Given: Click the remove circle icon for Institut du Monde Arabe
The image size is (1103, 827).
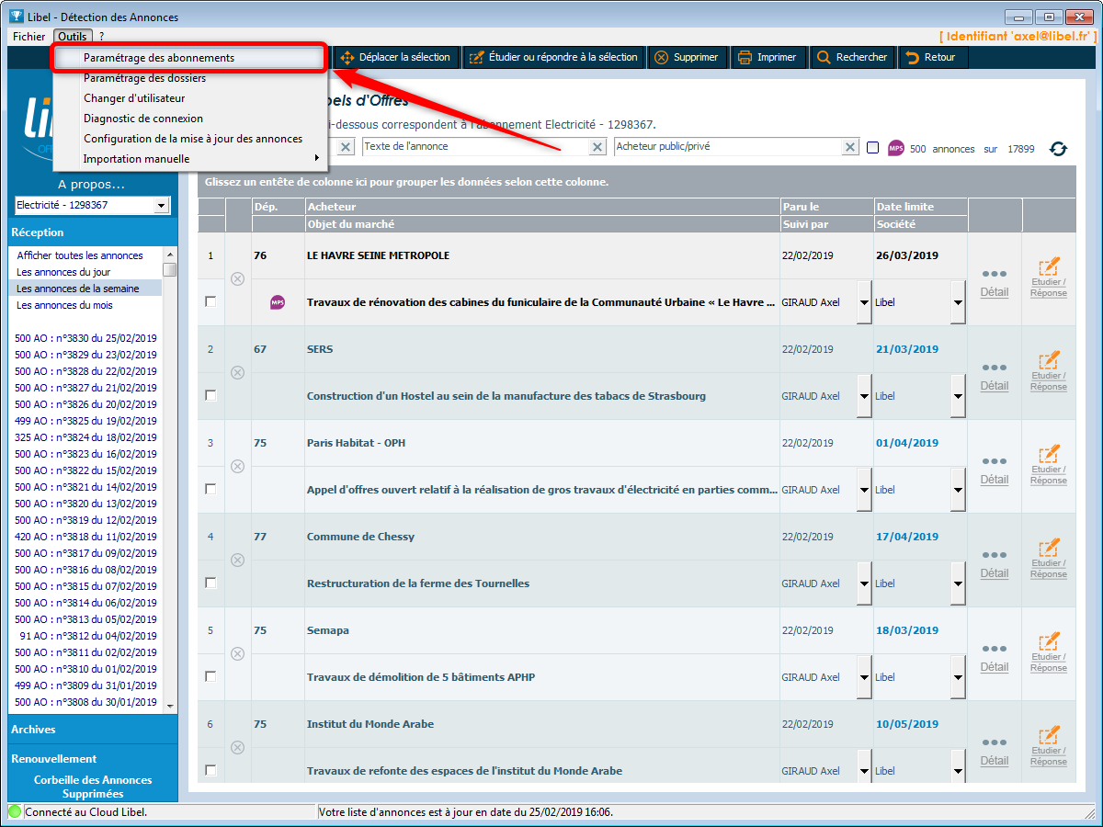Looking at the screenshot, I should click(x=237, y=747).
